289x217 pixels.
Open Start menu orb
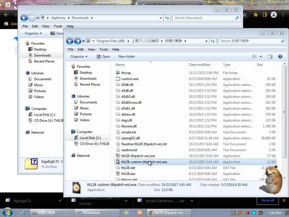pos(8,213)
